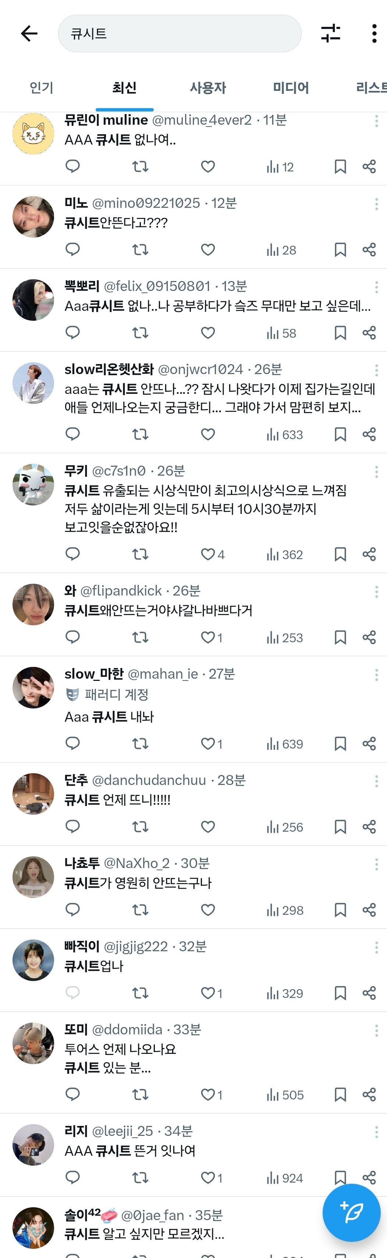Repost 뽁뽀리's tweet
This screenshot has width=387, height=1258.
pos(140,333)
